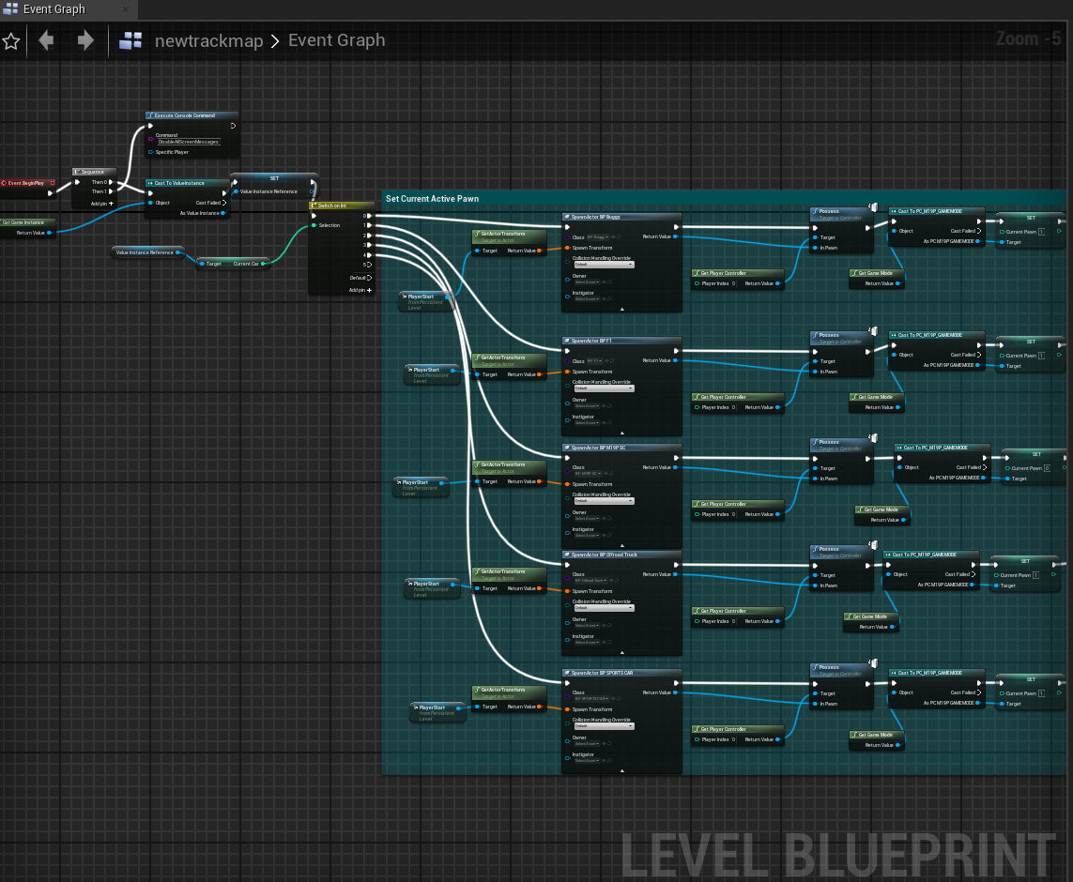
Task: Open the Class dropdown on SpawnActor BP F1
Action: coord(592,361)
